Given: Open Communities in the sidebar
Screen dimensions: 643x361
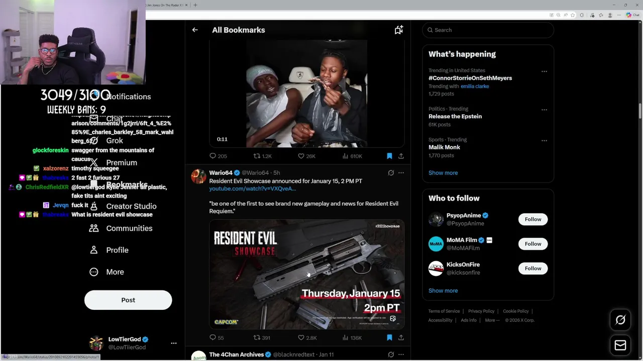Looking at the screenshot, I should (x=121, y=228).
